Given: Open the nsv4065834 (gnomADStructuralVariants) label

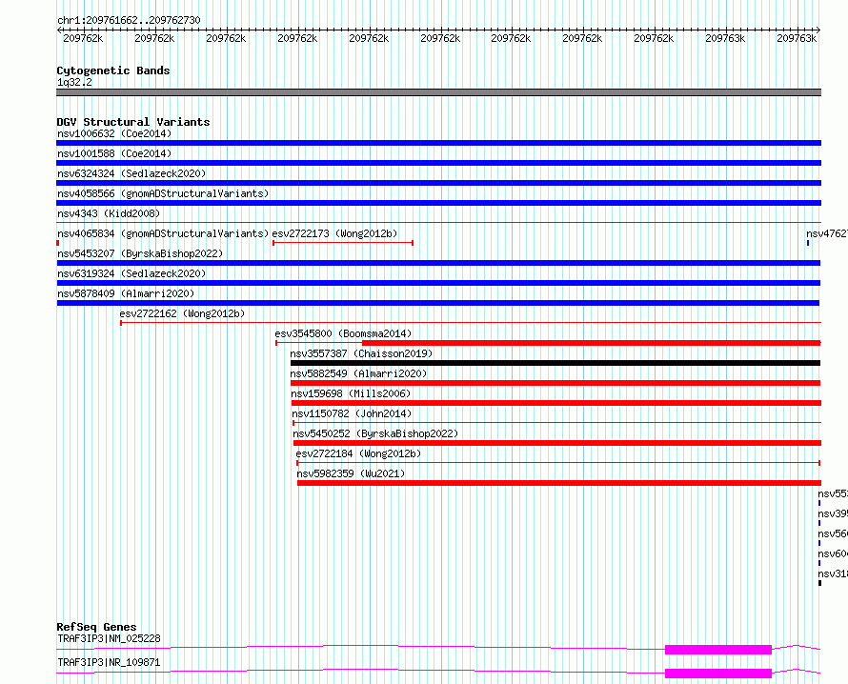Looking at the screenshot, I should click(163, 233).
